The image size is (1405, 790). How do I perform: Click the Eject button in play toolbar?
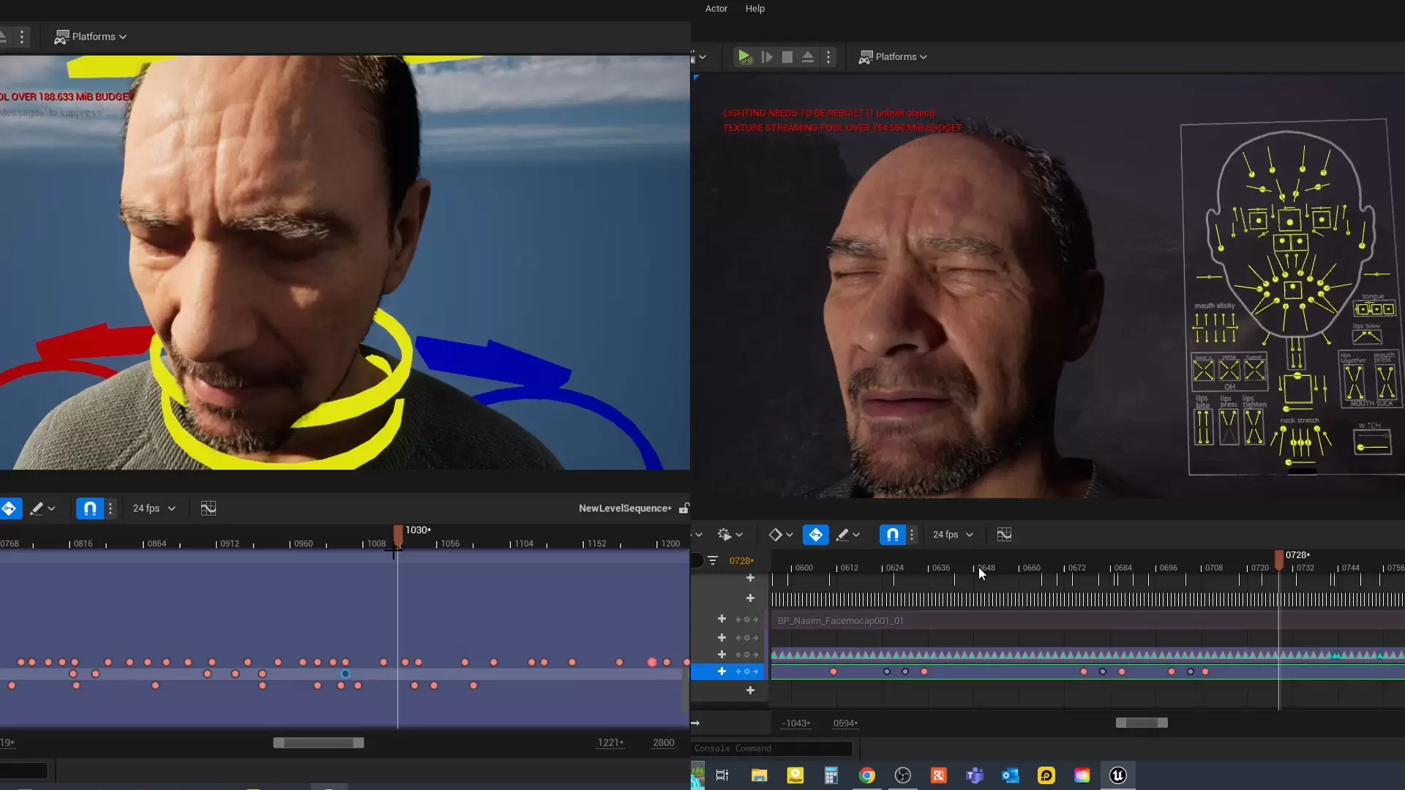(x=808, y=57)
